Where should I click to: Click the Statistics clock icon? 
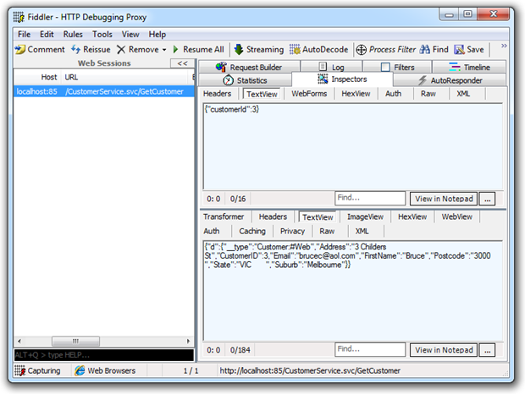coord(228,80)
